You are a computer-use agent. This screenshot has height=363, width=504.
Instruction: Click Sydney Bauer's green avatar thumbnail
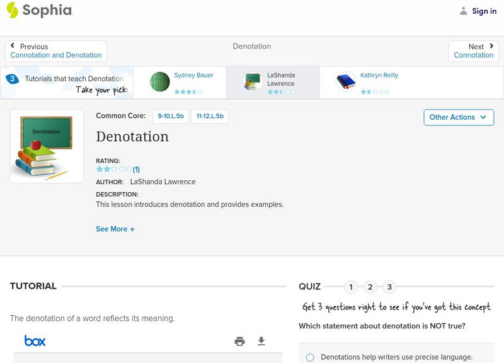(x=160, y=82)
